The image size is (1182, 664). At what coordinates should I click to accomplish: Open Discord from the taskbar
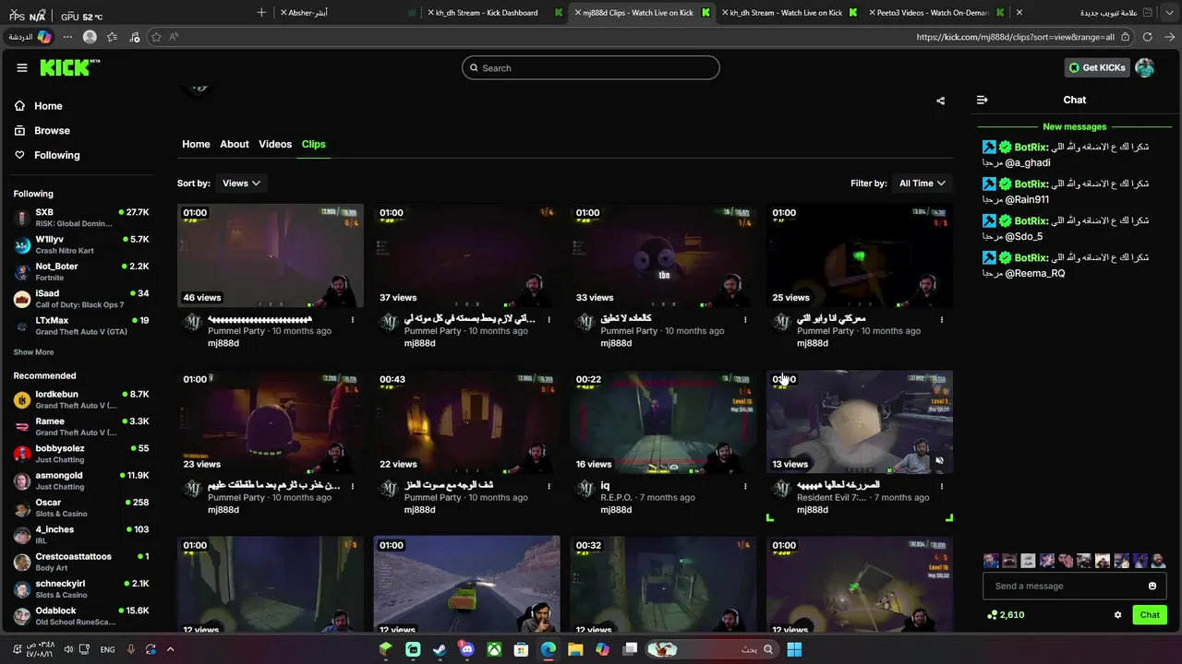pos(466,649)
